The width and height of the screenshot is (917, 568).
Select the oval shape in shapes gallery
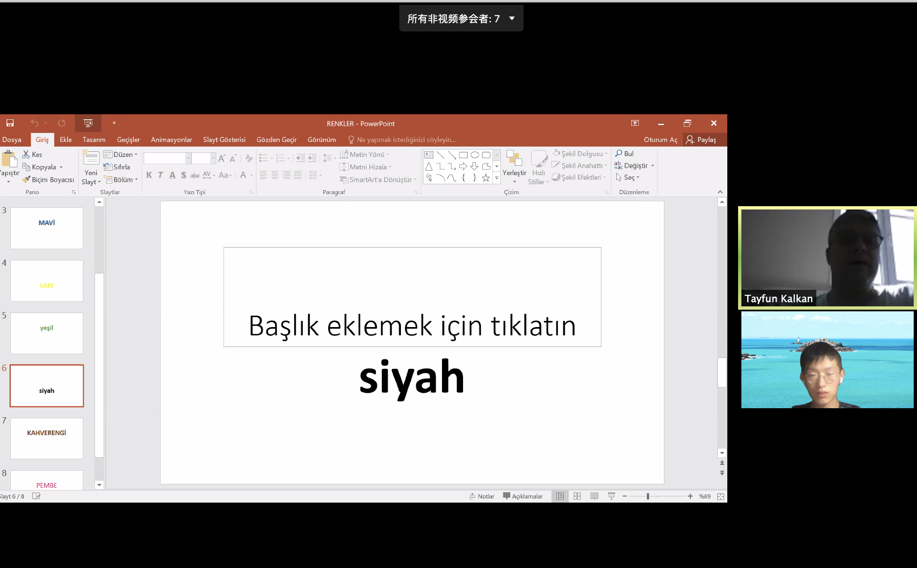(x=475, y=155)
